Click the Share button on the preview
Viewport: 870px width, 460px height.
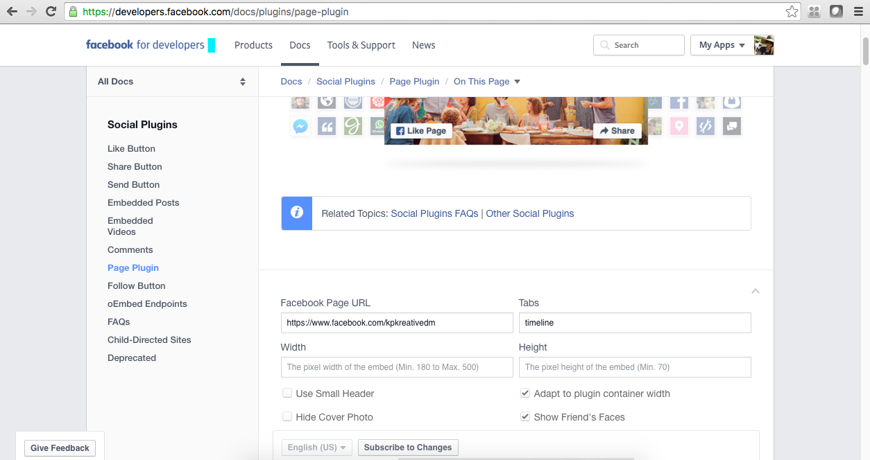[617, 130]
